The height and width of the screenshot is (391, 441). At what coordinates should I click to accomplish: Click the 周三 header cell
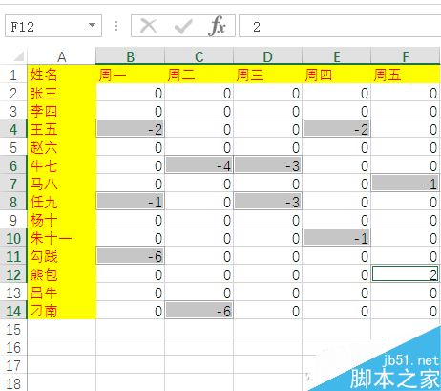pos(267,75)
